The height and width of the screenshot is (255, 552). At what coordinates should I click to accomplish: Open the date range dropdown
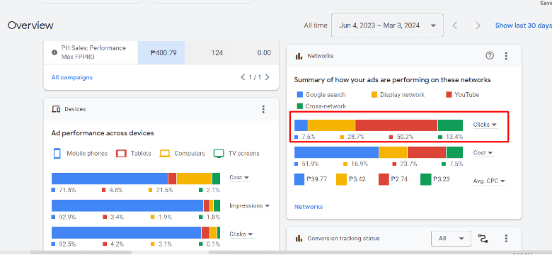(387, 25)
